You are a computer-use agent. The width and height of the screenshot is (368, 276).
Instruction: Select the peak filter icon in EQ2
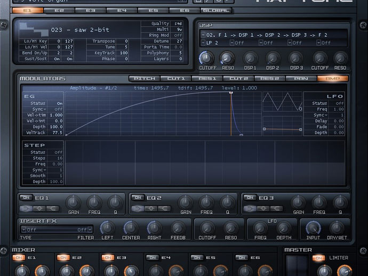pyautogui.click(x=151, y=208)
